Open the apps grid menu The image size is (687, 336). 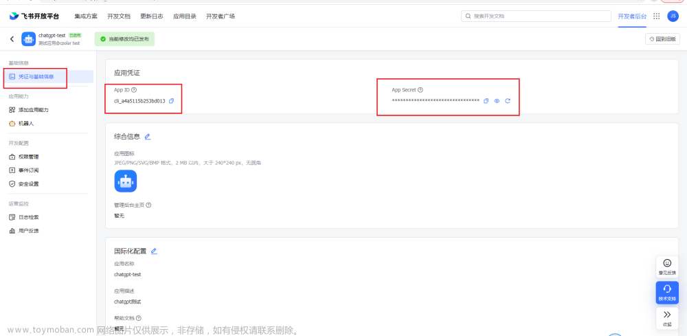pos(656,16)
